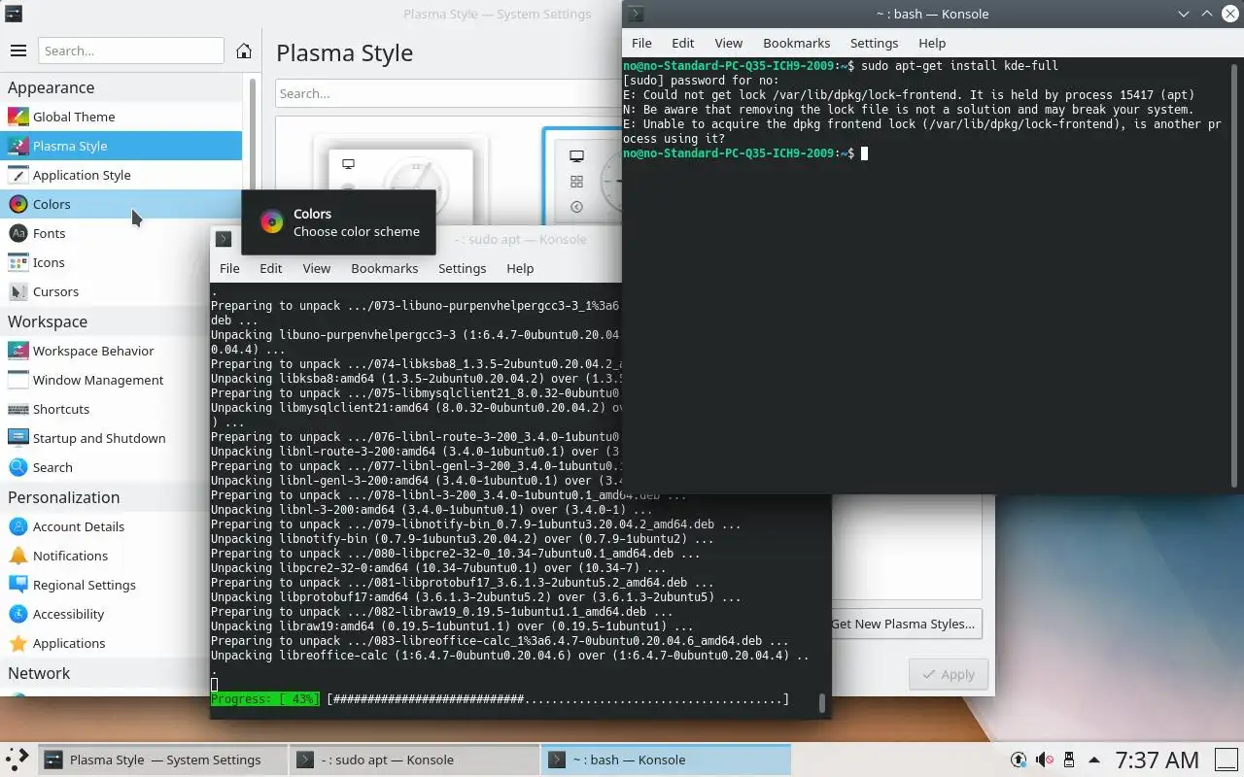Image resolution: width=1244 pixels, height=777 pixels.
Task: Open File menu in bash Konsole
Action: [x=641, y=43]
